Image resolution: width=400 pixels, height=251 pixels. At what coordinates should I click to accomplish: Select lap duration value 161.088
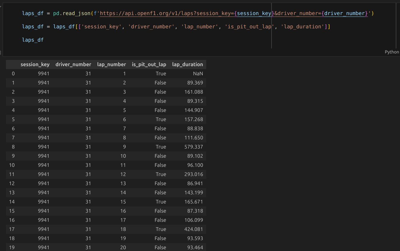click(194, 92)
